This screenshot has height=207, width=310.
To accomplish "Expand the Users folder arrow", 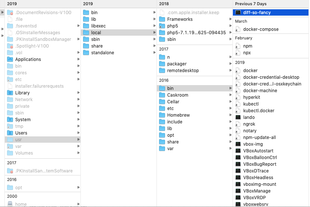I will click(79, 133).
